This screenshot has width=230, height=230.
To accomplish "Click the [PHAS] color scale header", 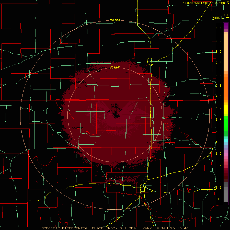I will pyautogui.click(x=216, y=18).
